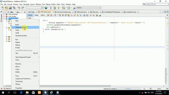Open the Refactor menu
Viewport: 169px width, 95px height.
pos(38,4)
